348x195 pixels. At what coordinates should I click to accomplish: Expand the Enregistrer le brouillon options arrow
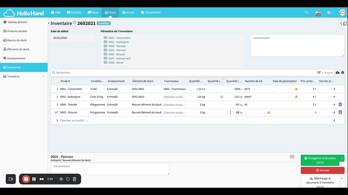click(x=342, y=158)
